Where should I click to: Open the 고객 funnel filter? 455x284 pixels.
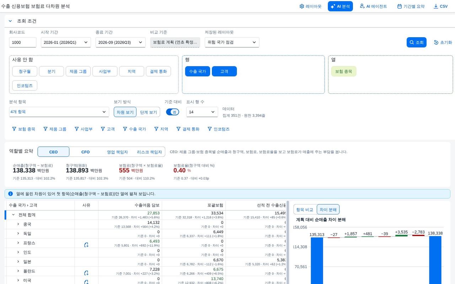coord(108,129)
